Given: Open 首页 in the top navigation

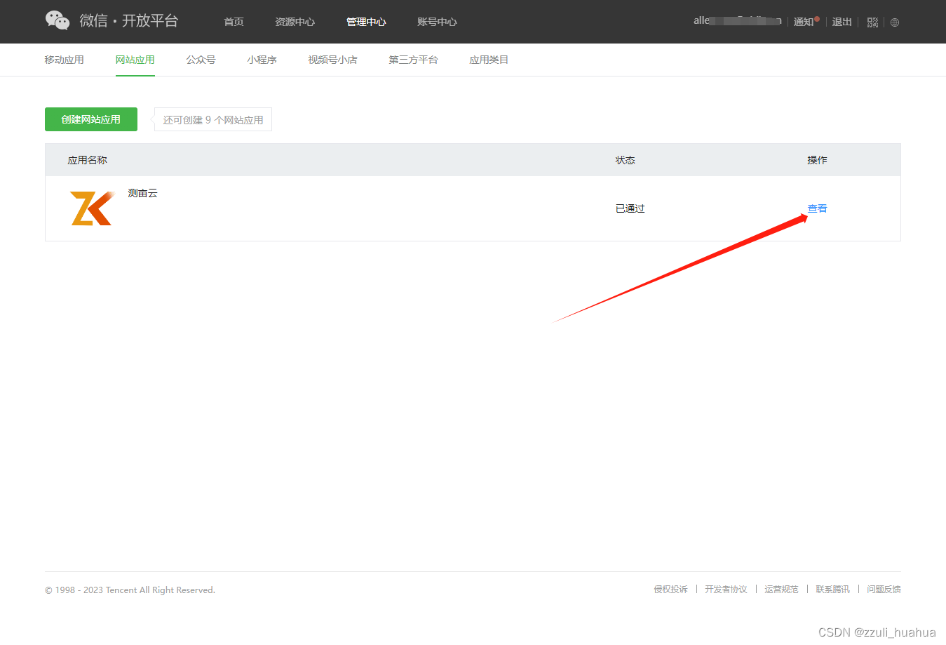Looking at the screenshot, I should (x=234, y=22).
